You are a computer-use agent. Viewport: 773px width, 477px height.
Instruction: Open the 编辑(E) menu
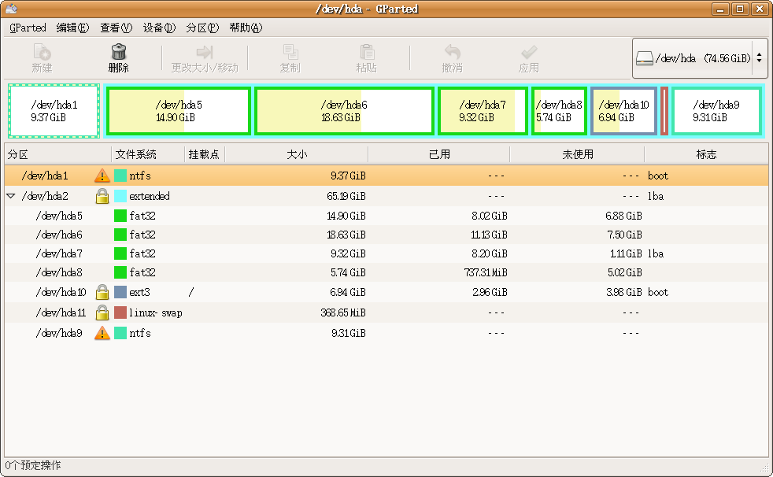point(72,28)
